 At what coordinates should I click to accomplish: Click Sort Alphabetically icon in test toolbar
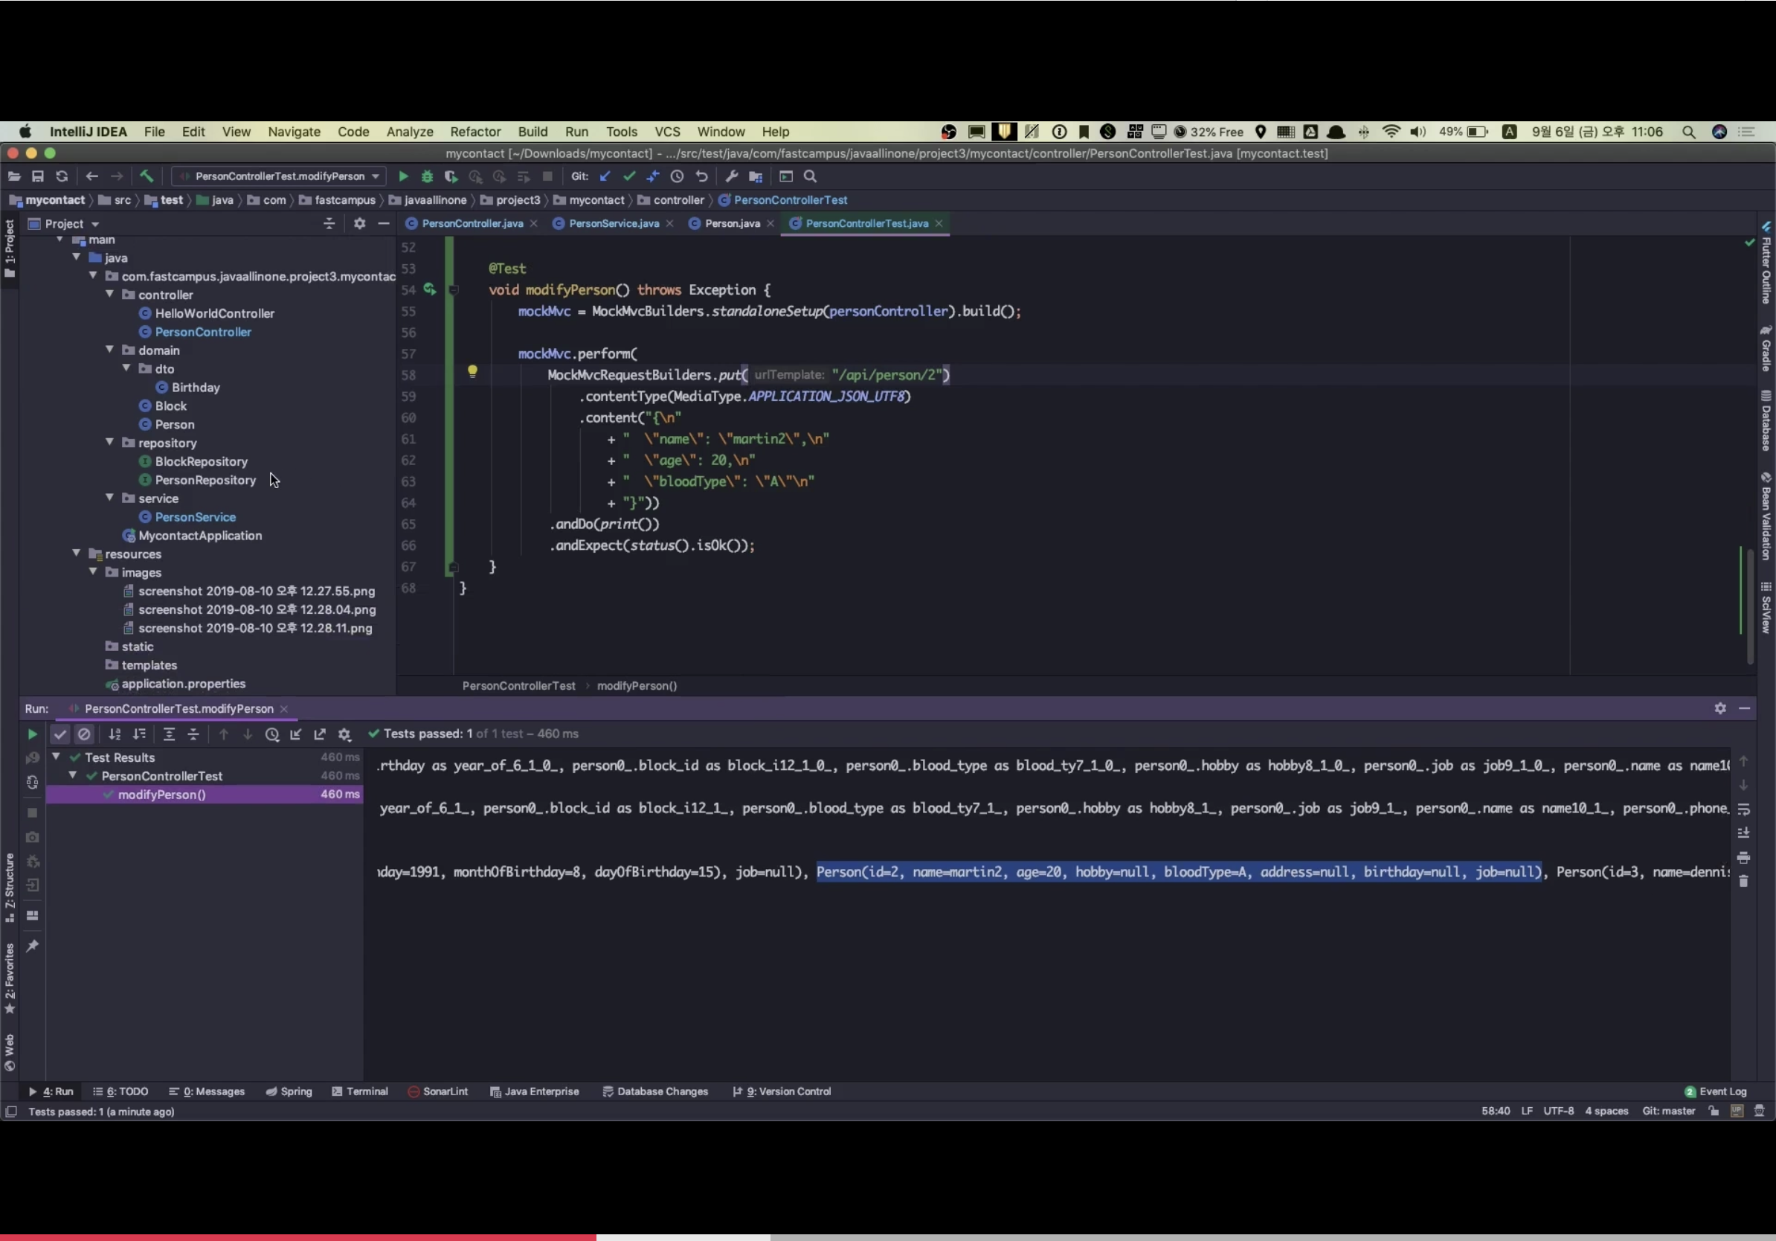tap(115, 734)
